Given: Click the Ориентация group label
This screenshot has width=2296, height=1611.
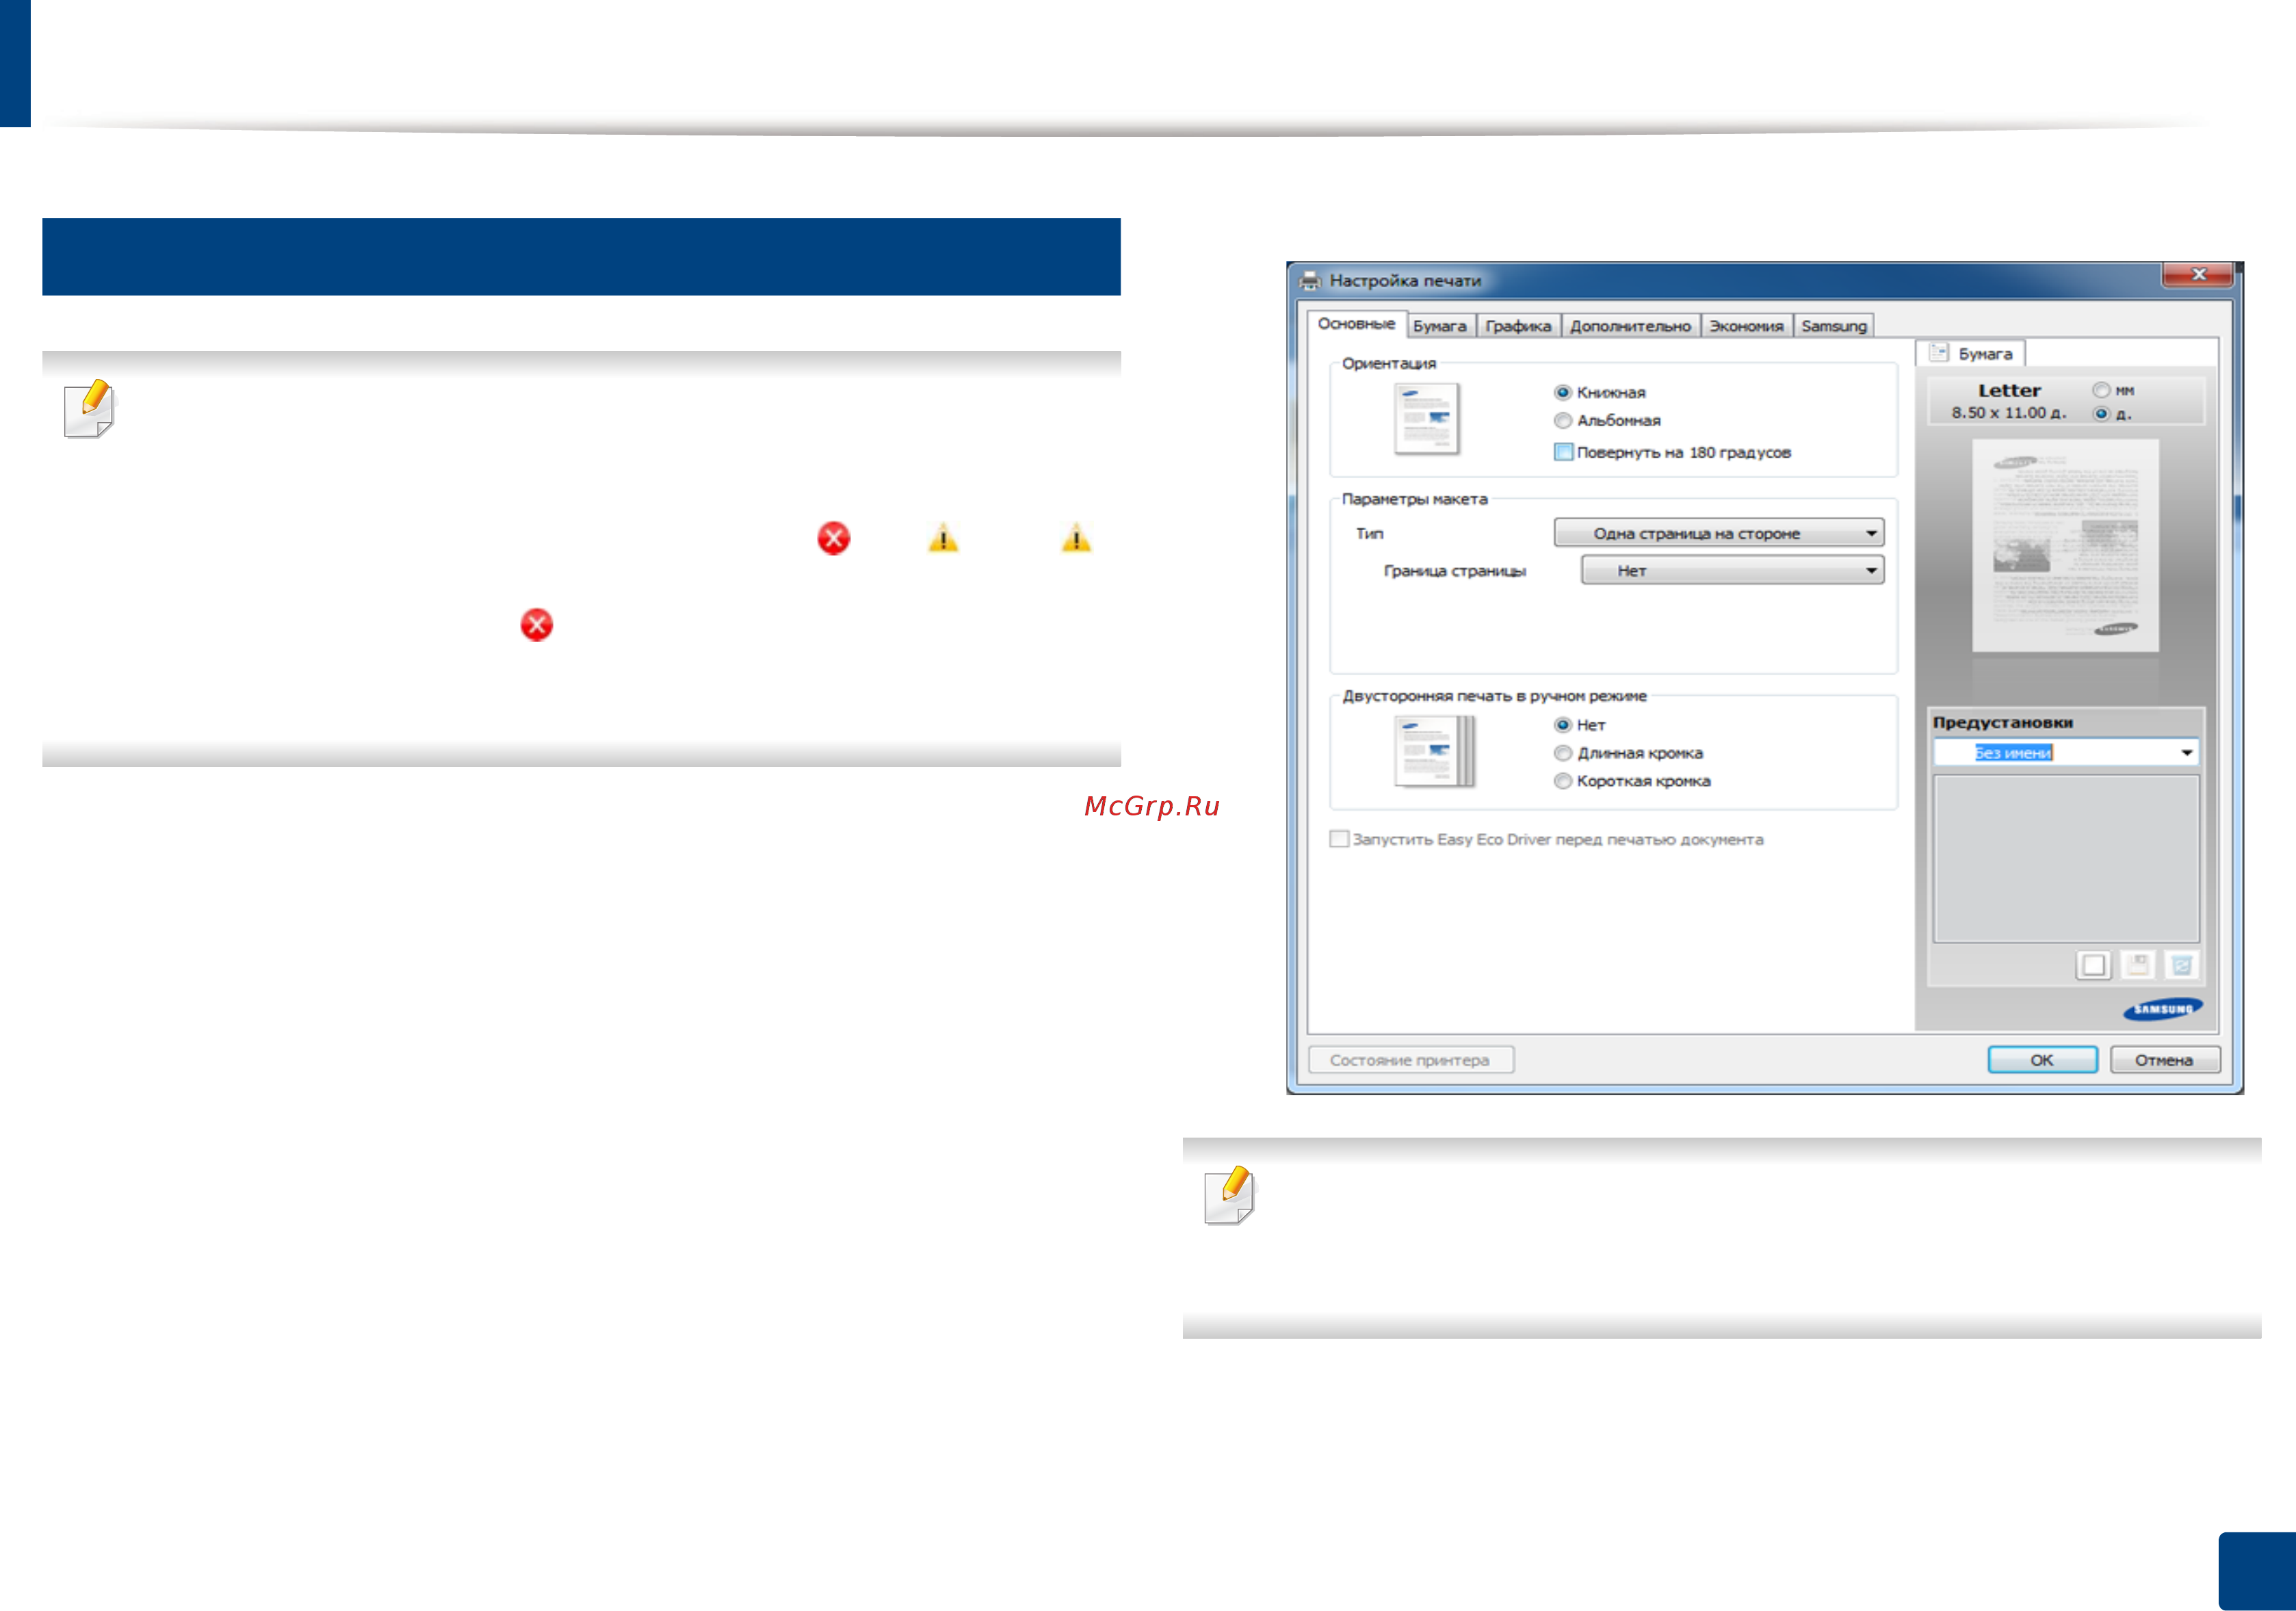Looking at the screenshot, I should [1388, 363].
